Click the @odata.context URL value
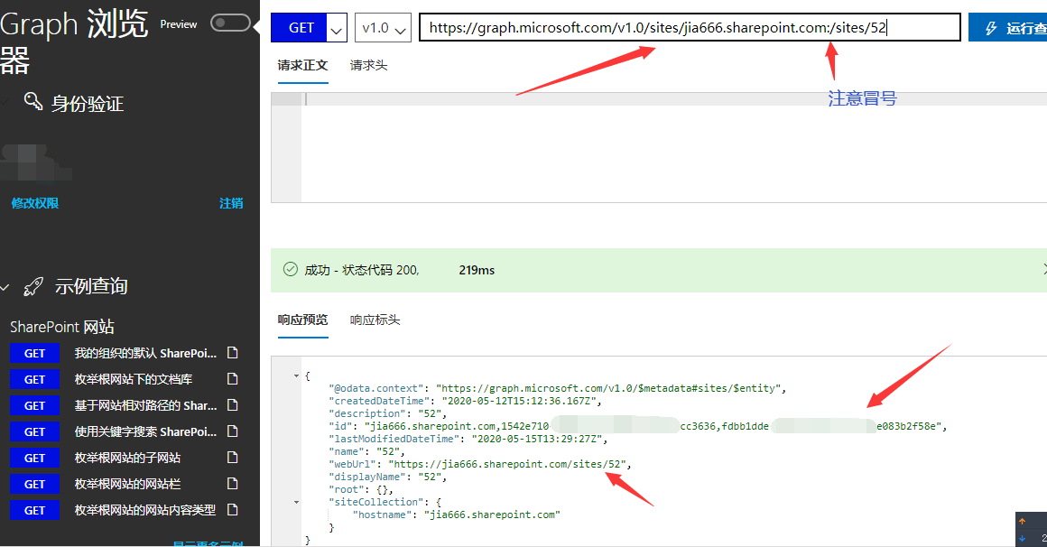1047x547 pixels. (608, 388)
